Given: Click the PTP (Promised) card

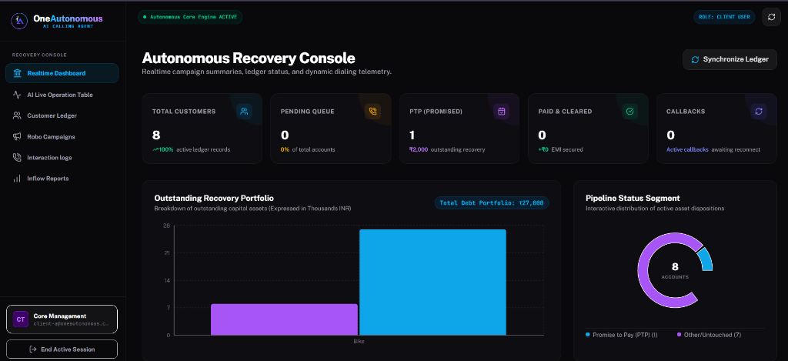Looking at the screenshot, I should pyautogui.click(x=459, y=129).
